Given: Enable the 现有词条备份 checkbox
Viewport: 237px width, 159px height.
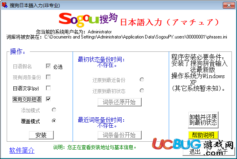Looking at the screenshot, I should click(48, 77).
